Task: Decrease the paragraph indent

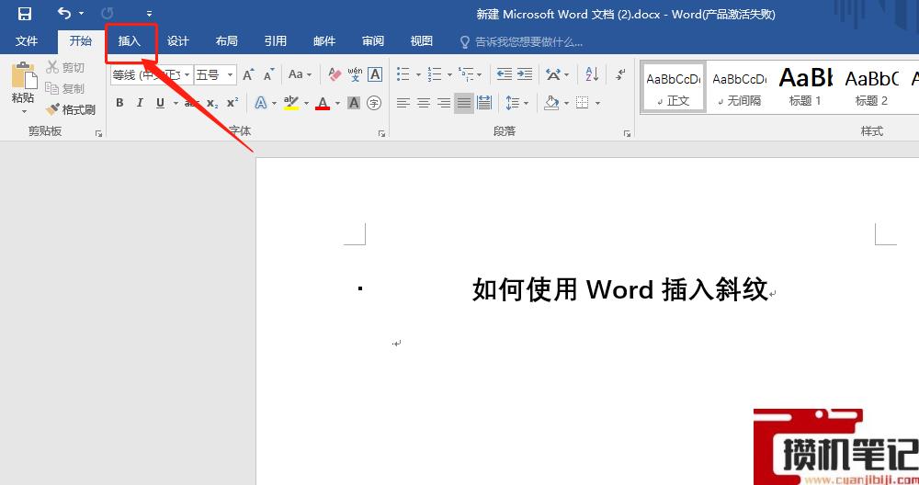Action: pos(504,74)
